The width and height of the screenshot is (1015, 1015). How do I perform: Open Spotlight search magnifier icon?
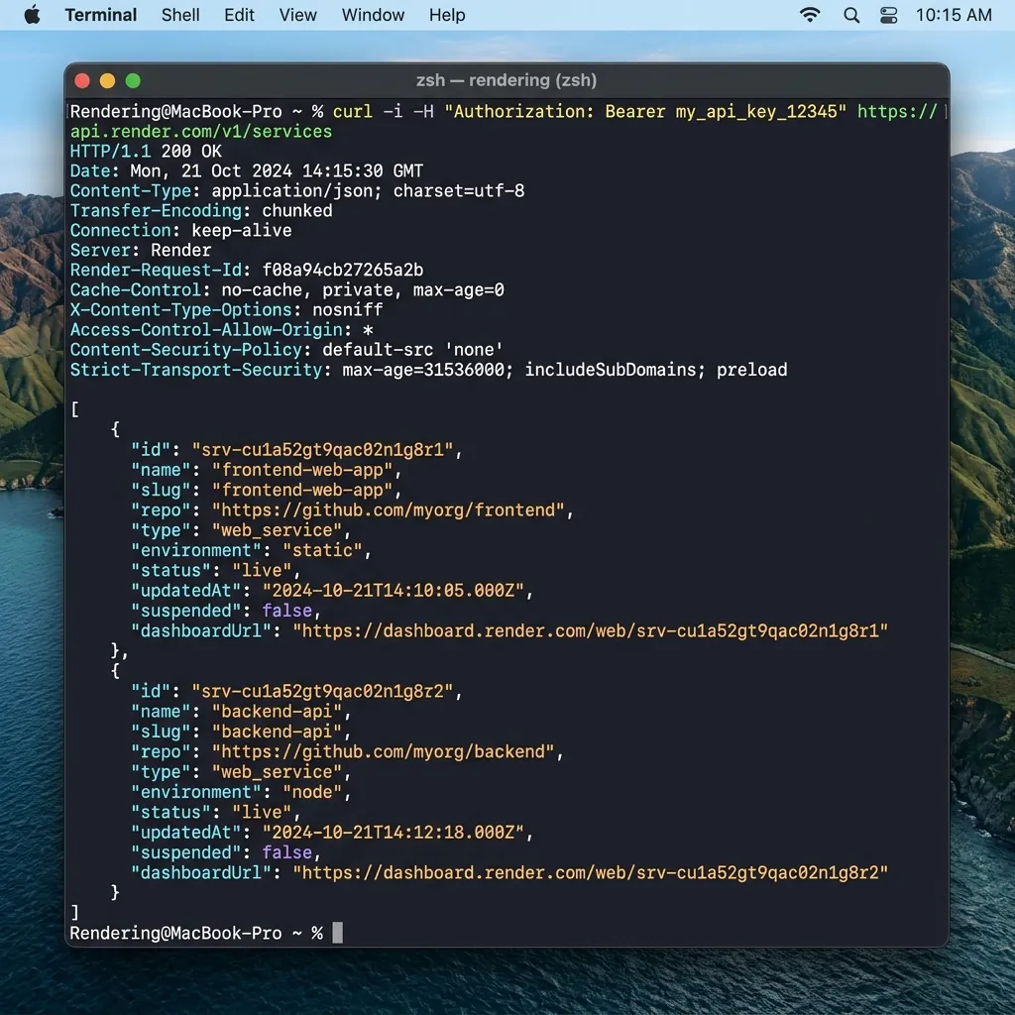tap(851, 15)
